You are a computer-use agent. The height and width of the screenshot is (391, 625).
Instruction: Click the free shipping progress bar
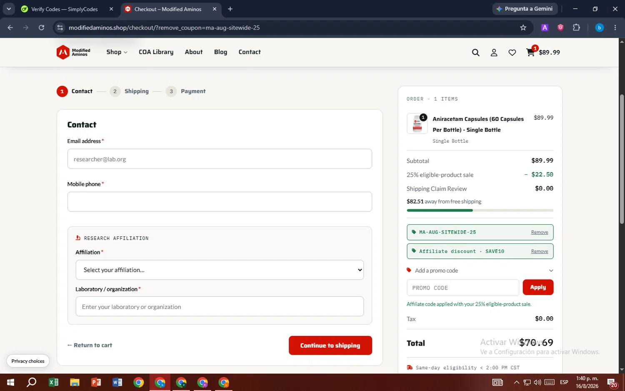click(x=480, y=211)
